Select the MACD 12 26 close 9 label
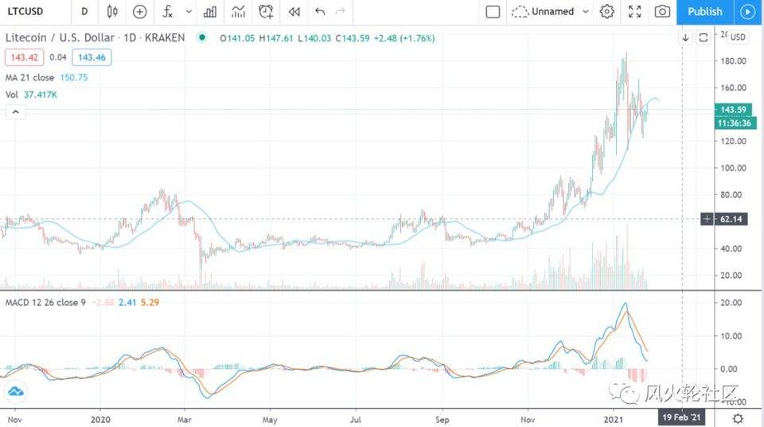764x427 pixels. [x=45, y=303]
